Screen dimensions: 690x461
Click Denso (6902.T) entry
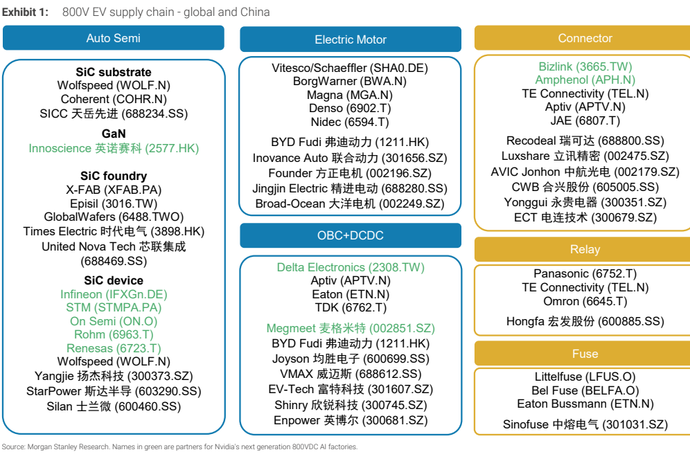coord(350,108)
